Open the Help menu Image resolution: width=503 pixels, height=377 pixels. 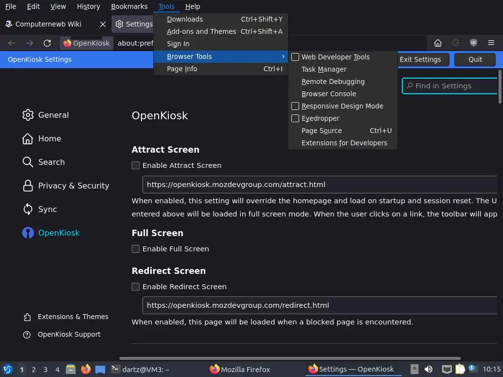193,6
